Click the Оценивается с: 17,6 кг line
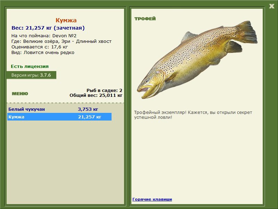 (40, 47)
